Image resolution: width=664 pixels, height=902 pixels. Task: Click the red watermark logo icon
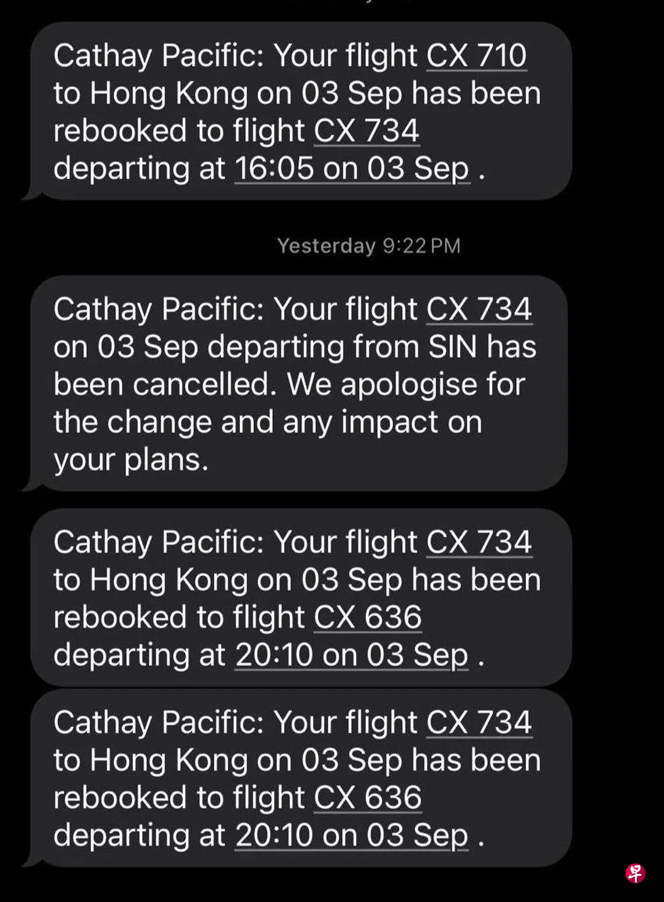click(x=635, y=873)
